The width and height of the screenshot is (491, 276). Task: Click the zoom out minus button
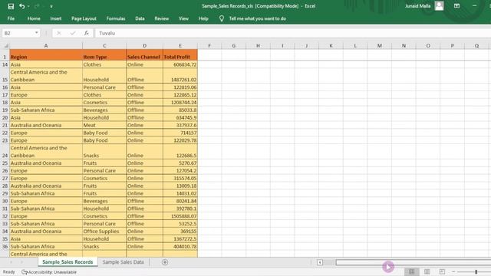coord(453,271)
